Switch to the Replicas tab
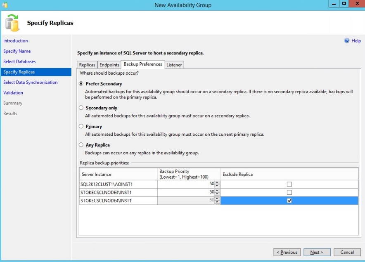Screen dimensions: 365x262 point(87,65)
